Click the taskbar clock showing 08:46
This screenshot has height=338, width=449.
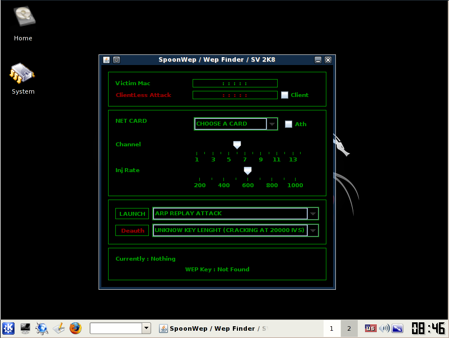click(428, 328)
